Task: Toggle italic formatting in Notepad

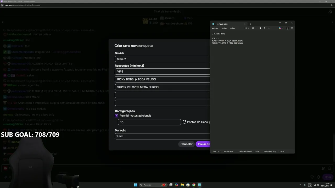Action: [x=264, y=28]
